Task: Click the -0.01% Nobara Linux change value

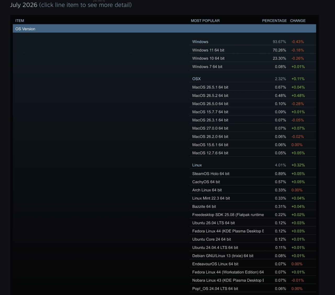Action: (298, 280)
